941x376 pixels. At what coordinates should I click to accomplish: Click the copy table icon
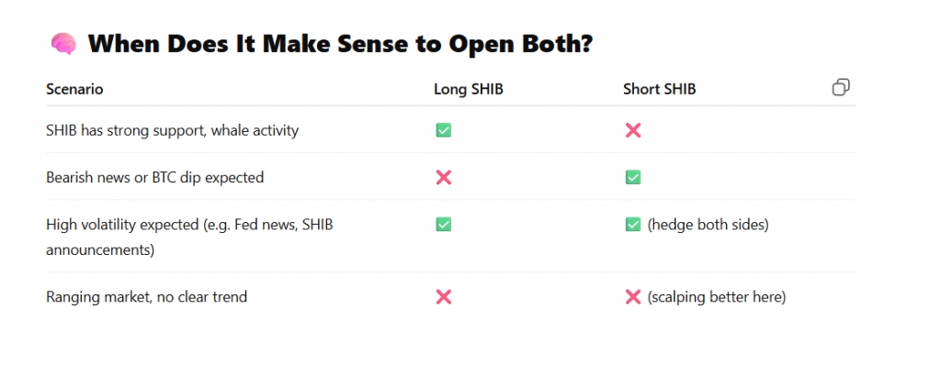(x=841, y=87)
